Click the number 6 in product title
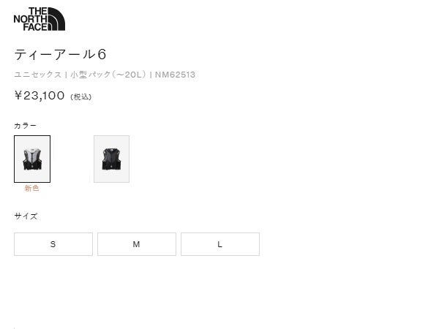The height and width of the screenshot is (329, 439). pos(102,54)
